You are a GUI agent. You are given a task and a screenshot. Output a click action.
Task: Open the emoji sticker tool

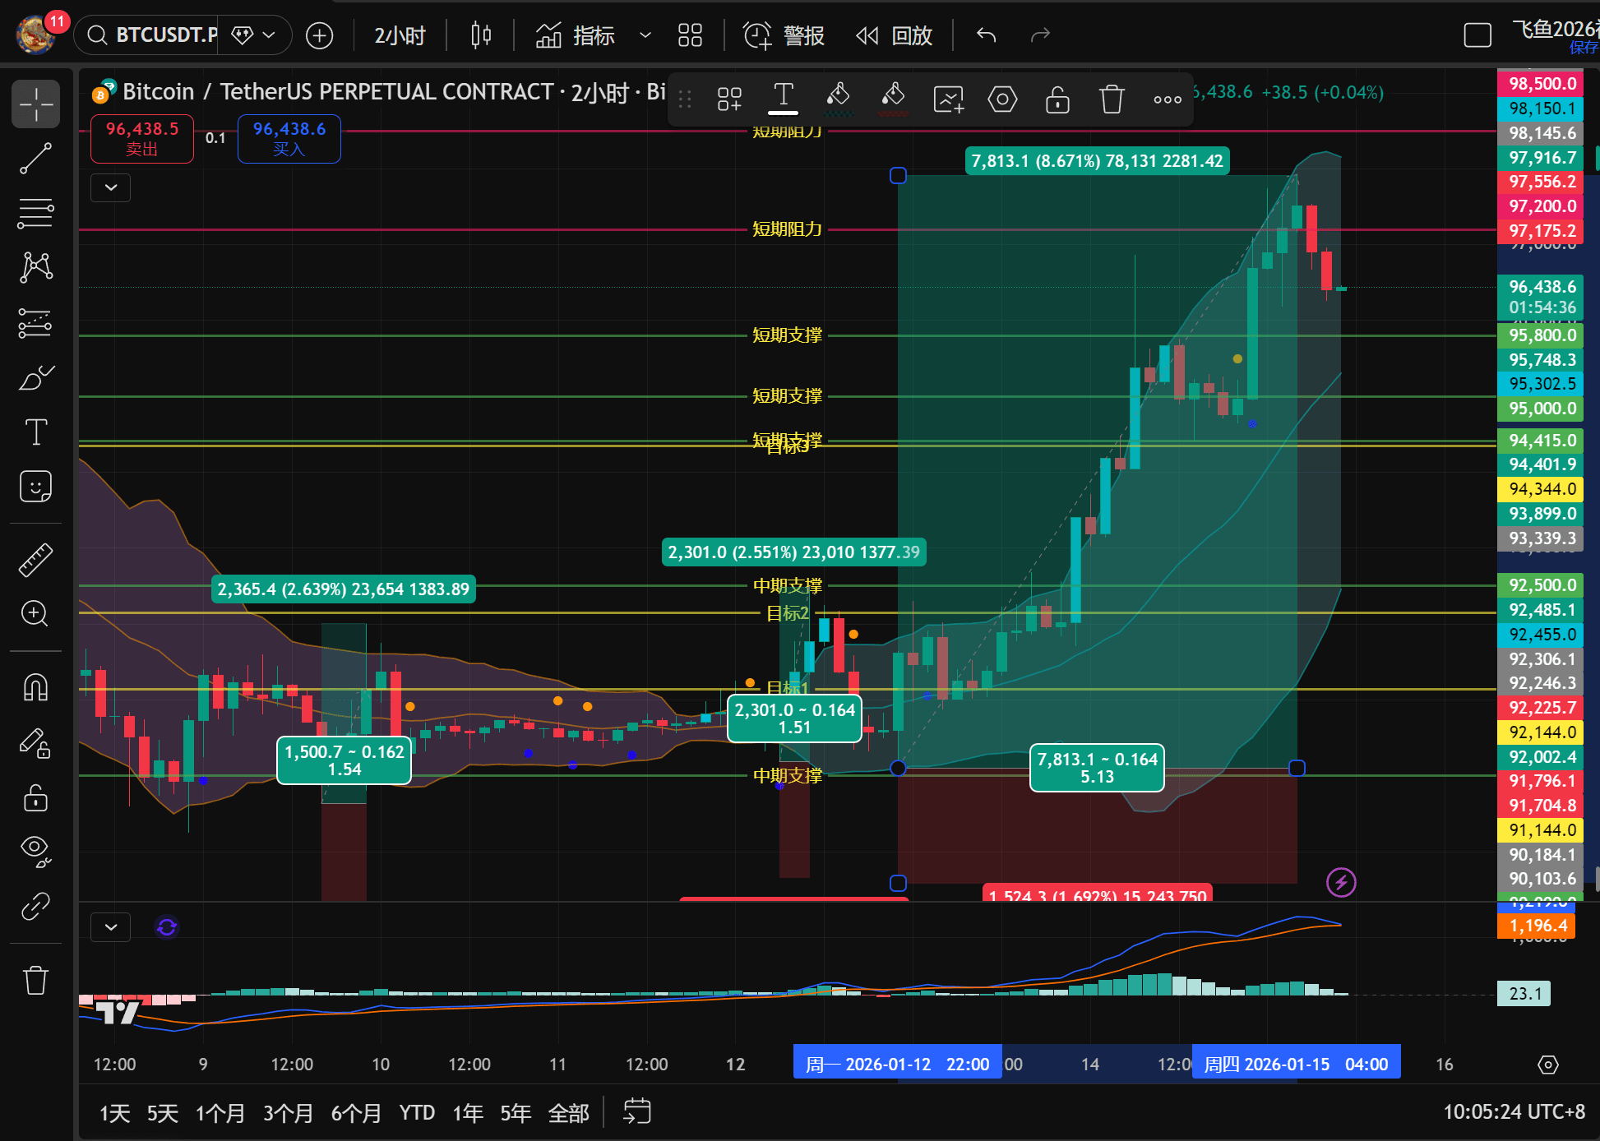pos(35,487)
